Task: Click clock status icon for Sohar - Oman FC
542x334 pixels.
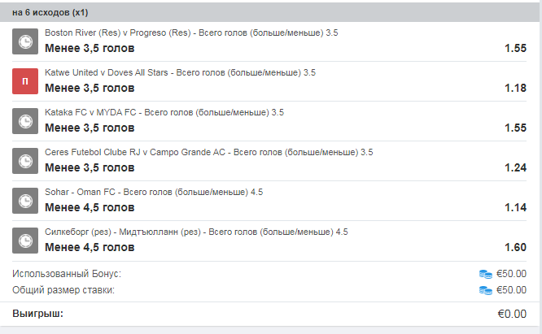Action: coord(25,200)
